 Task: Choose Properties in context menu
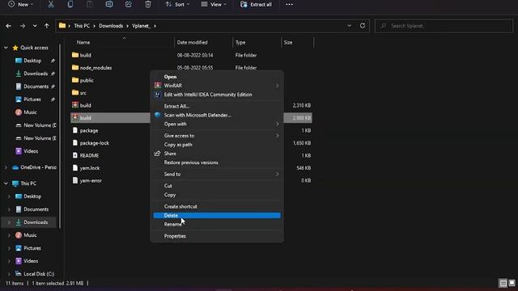coord(217,236)
